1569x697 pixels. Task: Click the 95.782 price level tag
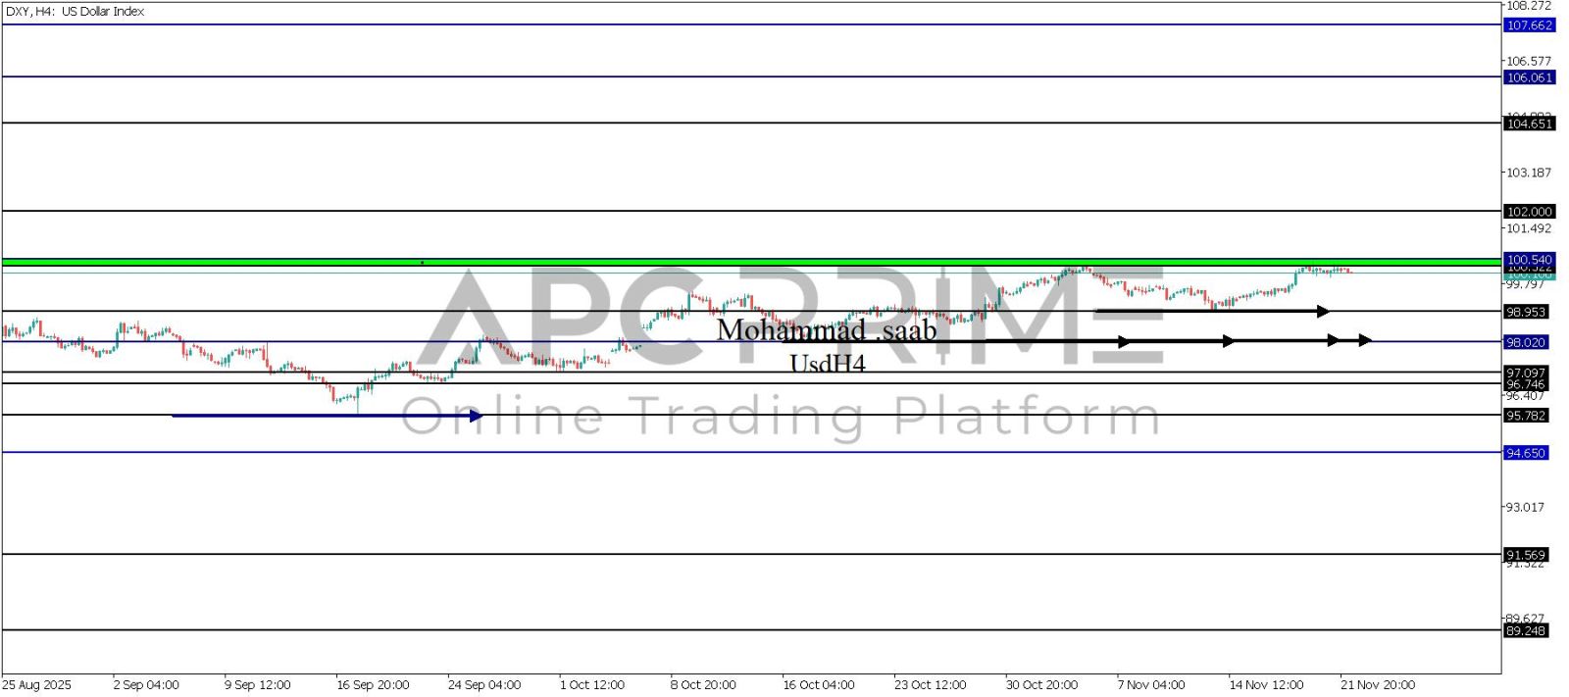(1526, 416)
